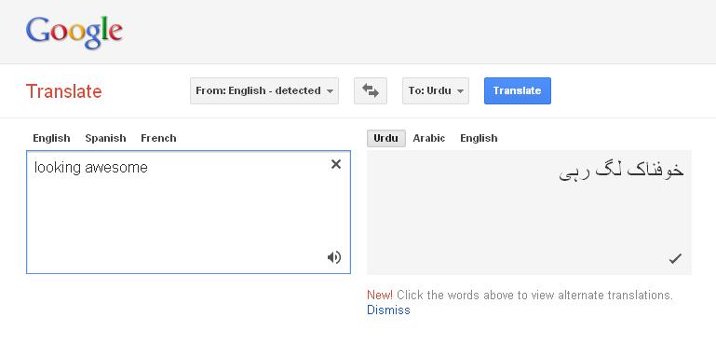Click into the source text box
Image resolution: width=716 pixels, height=358 pixels.
pyautogui.click(x=188, y=213)
